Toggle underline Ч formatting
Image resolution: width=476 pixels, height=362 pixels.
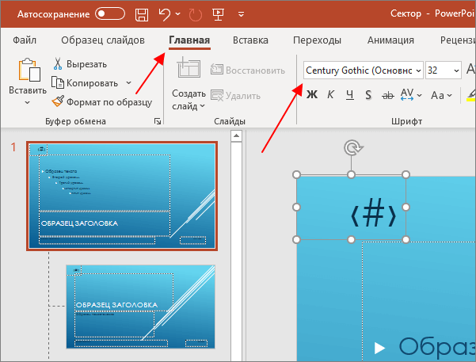(350, 95)
